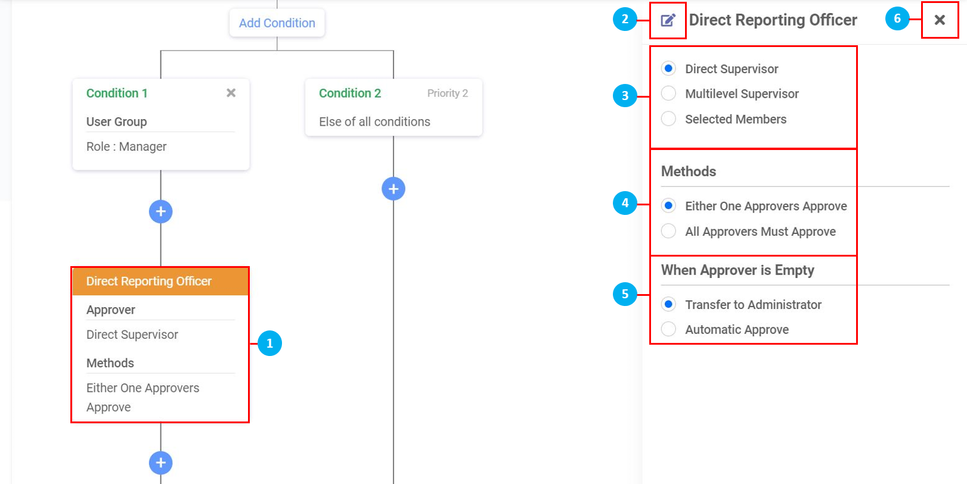
Task: Click the edit pencil icon beside the panel title
Action: (668, 20)
